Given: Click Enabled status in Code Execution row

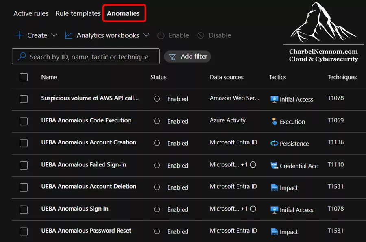Looking at the screenshot, I should tap(178, 121).
